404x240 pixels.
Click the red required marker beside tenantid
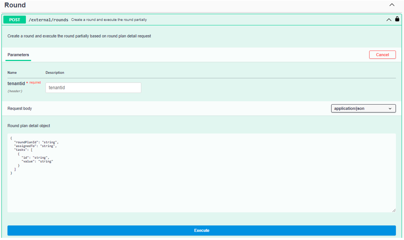tap(35, 83)
